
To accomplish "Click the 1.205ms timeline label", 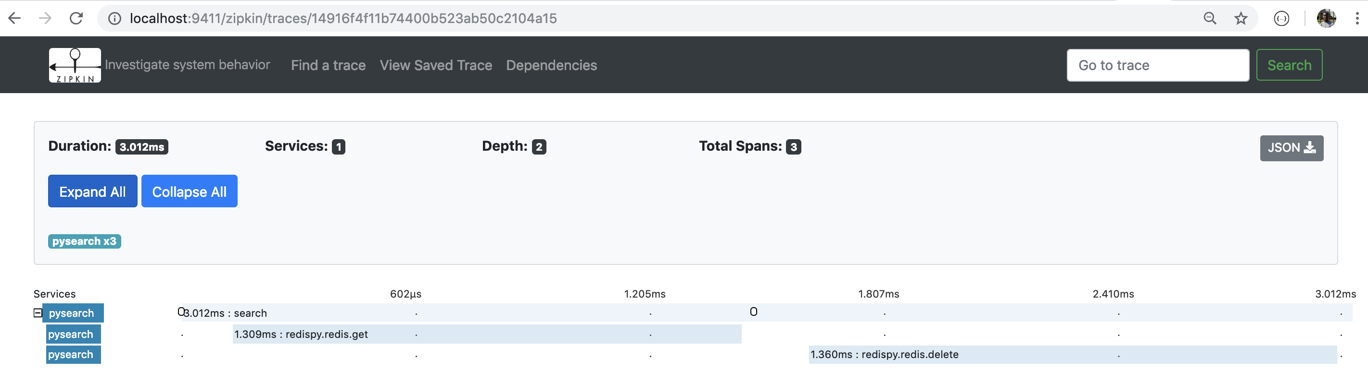I will click(x=644, y=294).
